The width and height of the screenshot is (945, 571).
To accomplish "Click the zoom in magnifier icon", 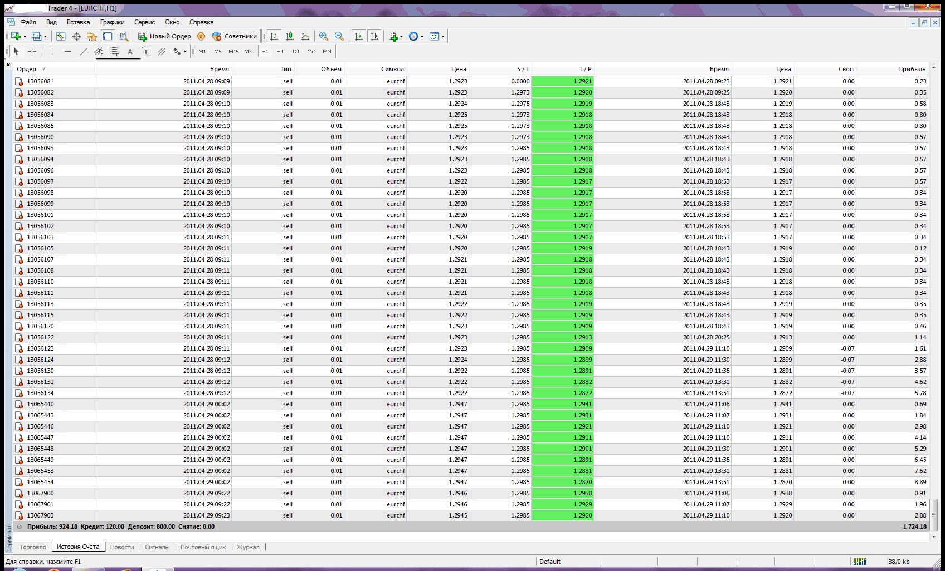I will pyautogui.click(x=324, y=36).
